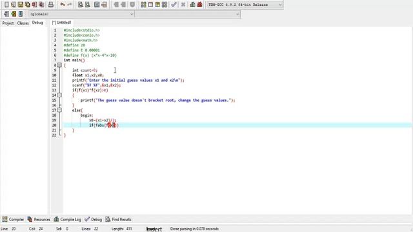Click the New file toolbar icon
Screen dimensions: 413x232
(6, 5)
